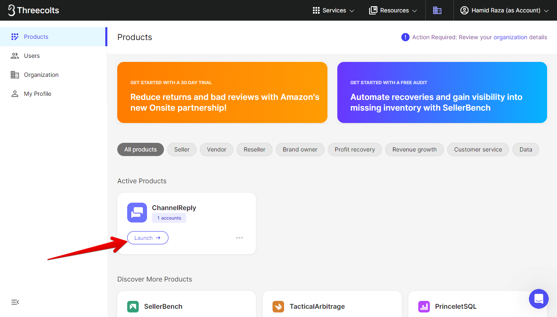The image size is (557, 317).
Task: Expand the Services dropdown menu
Action: tap(334, 10)
